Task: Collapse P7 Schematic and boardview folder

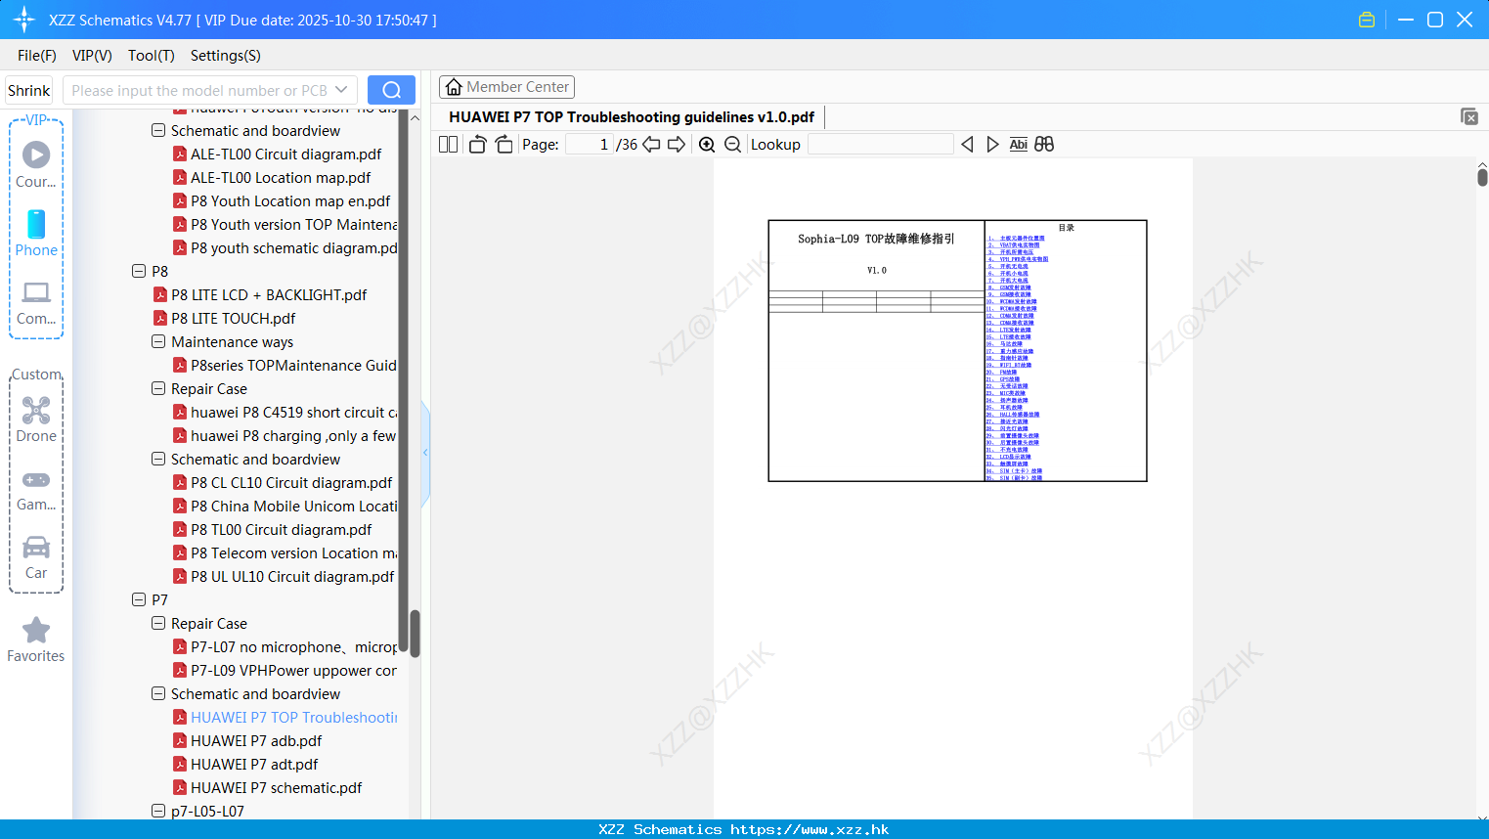Action: 158,693
